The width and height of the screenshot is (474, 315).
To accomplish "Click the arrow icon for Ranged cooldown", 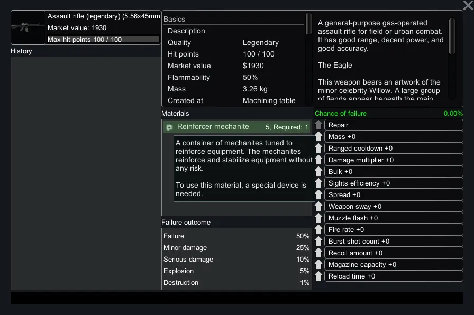I will [x=318, y=149].
